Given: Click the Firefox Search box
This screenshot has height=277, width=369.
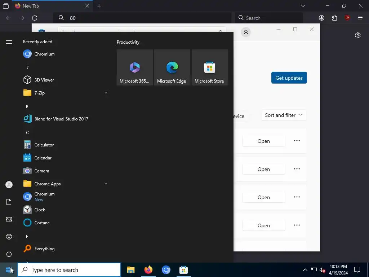Looking at the screenshot, I should tap(269, 18).
